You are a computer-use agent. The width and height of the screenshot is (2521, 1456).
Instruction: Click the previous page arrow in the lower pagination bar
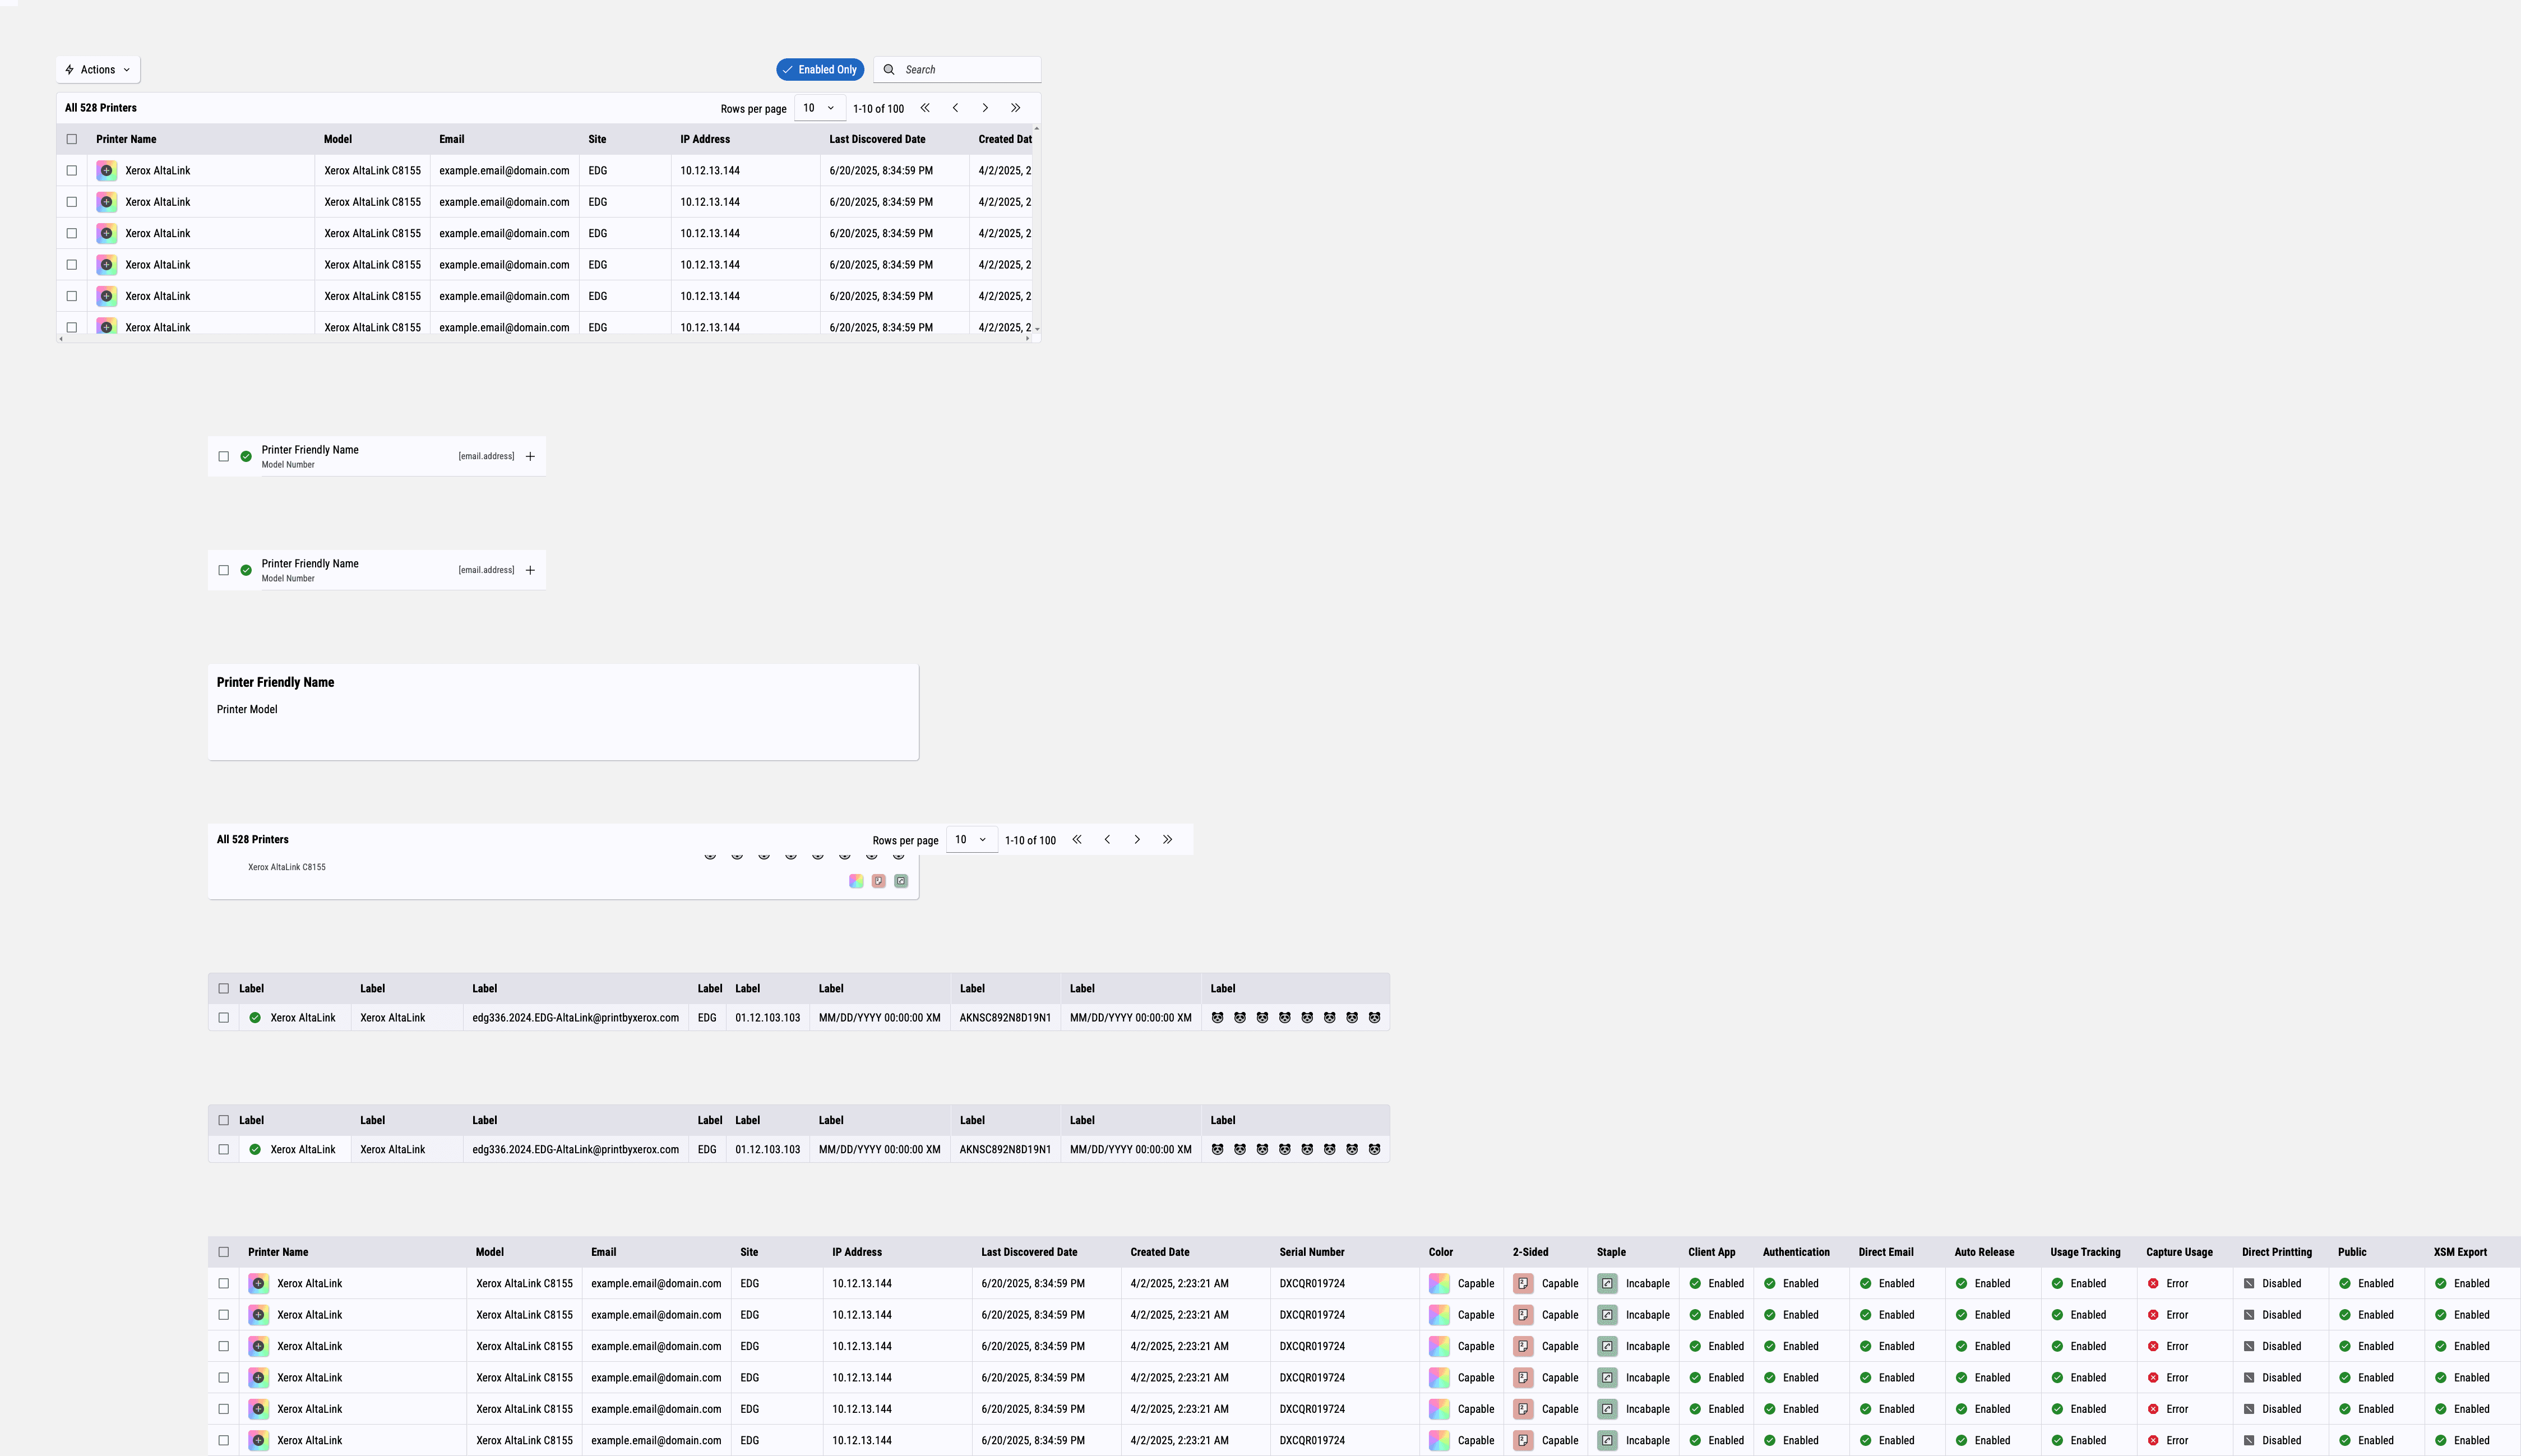coord(1107,840)
